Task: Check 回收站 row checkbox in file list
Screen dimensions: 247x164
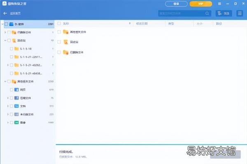Action: [59, 42]
